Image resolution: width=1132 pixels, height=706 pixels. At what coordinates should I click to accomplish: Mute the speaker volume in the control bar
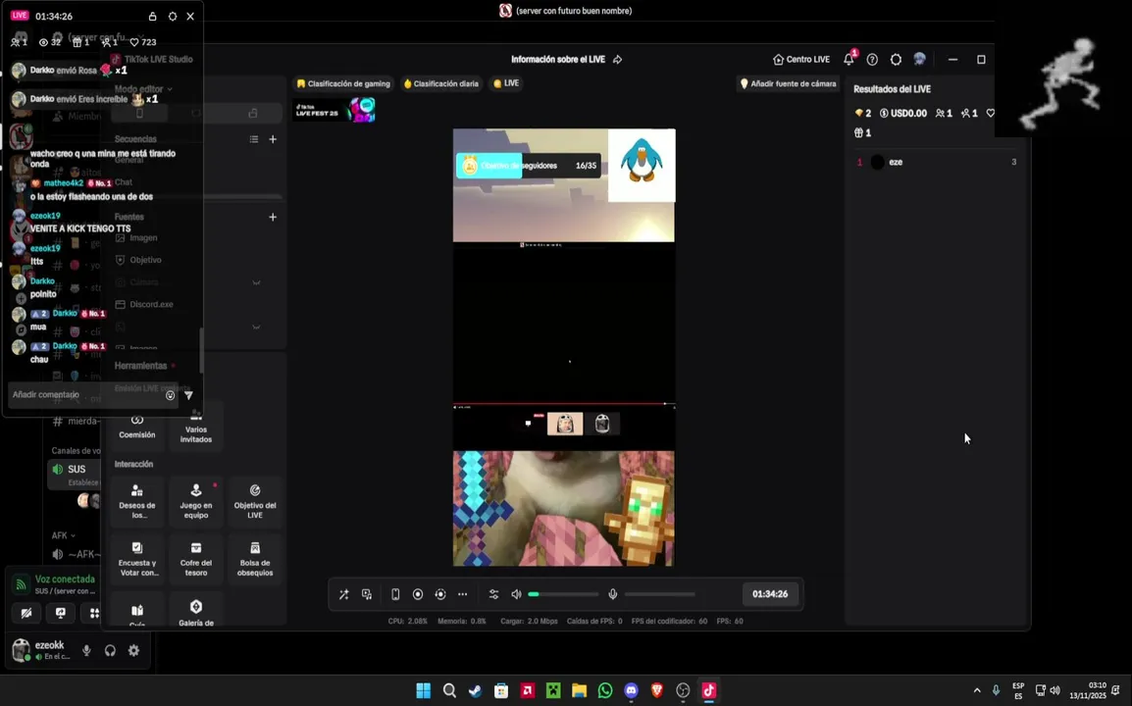click(x=516, y=594)
